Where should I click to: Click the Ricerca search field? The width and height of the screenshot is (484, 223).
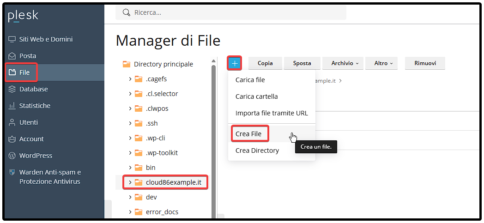coord(230,12)
